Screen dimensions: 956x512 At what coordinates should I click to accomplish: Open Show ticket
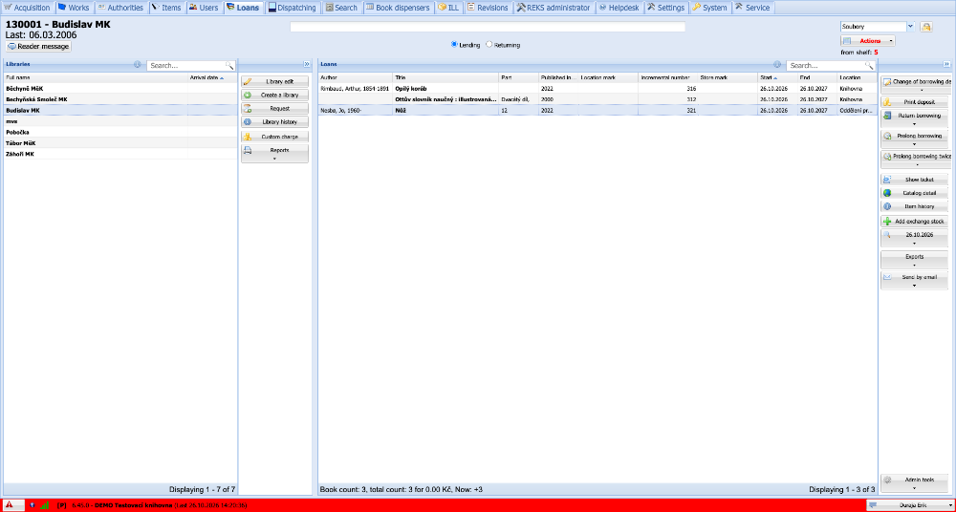[914, 180]
